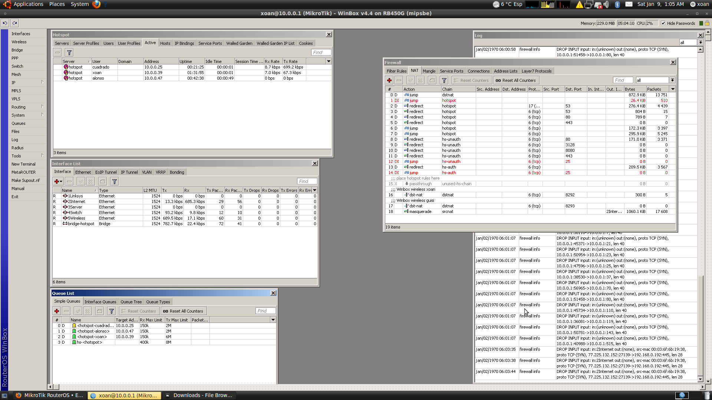This screenshot has width=712, height=400.
Task: Click the disable X icon in Queue List
Action: 88,311
